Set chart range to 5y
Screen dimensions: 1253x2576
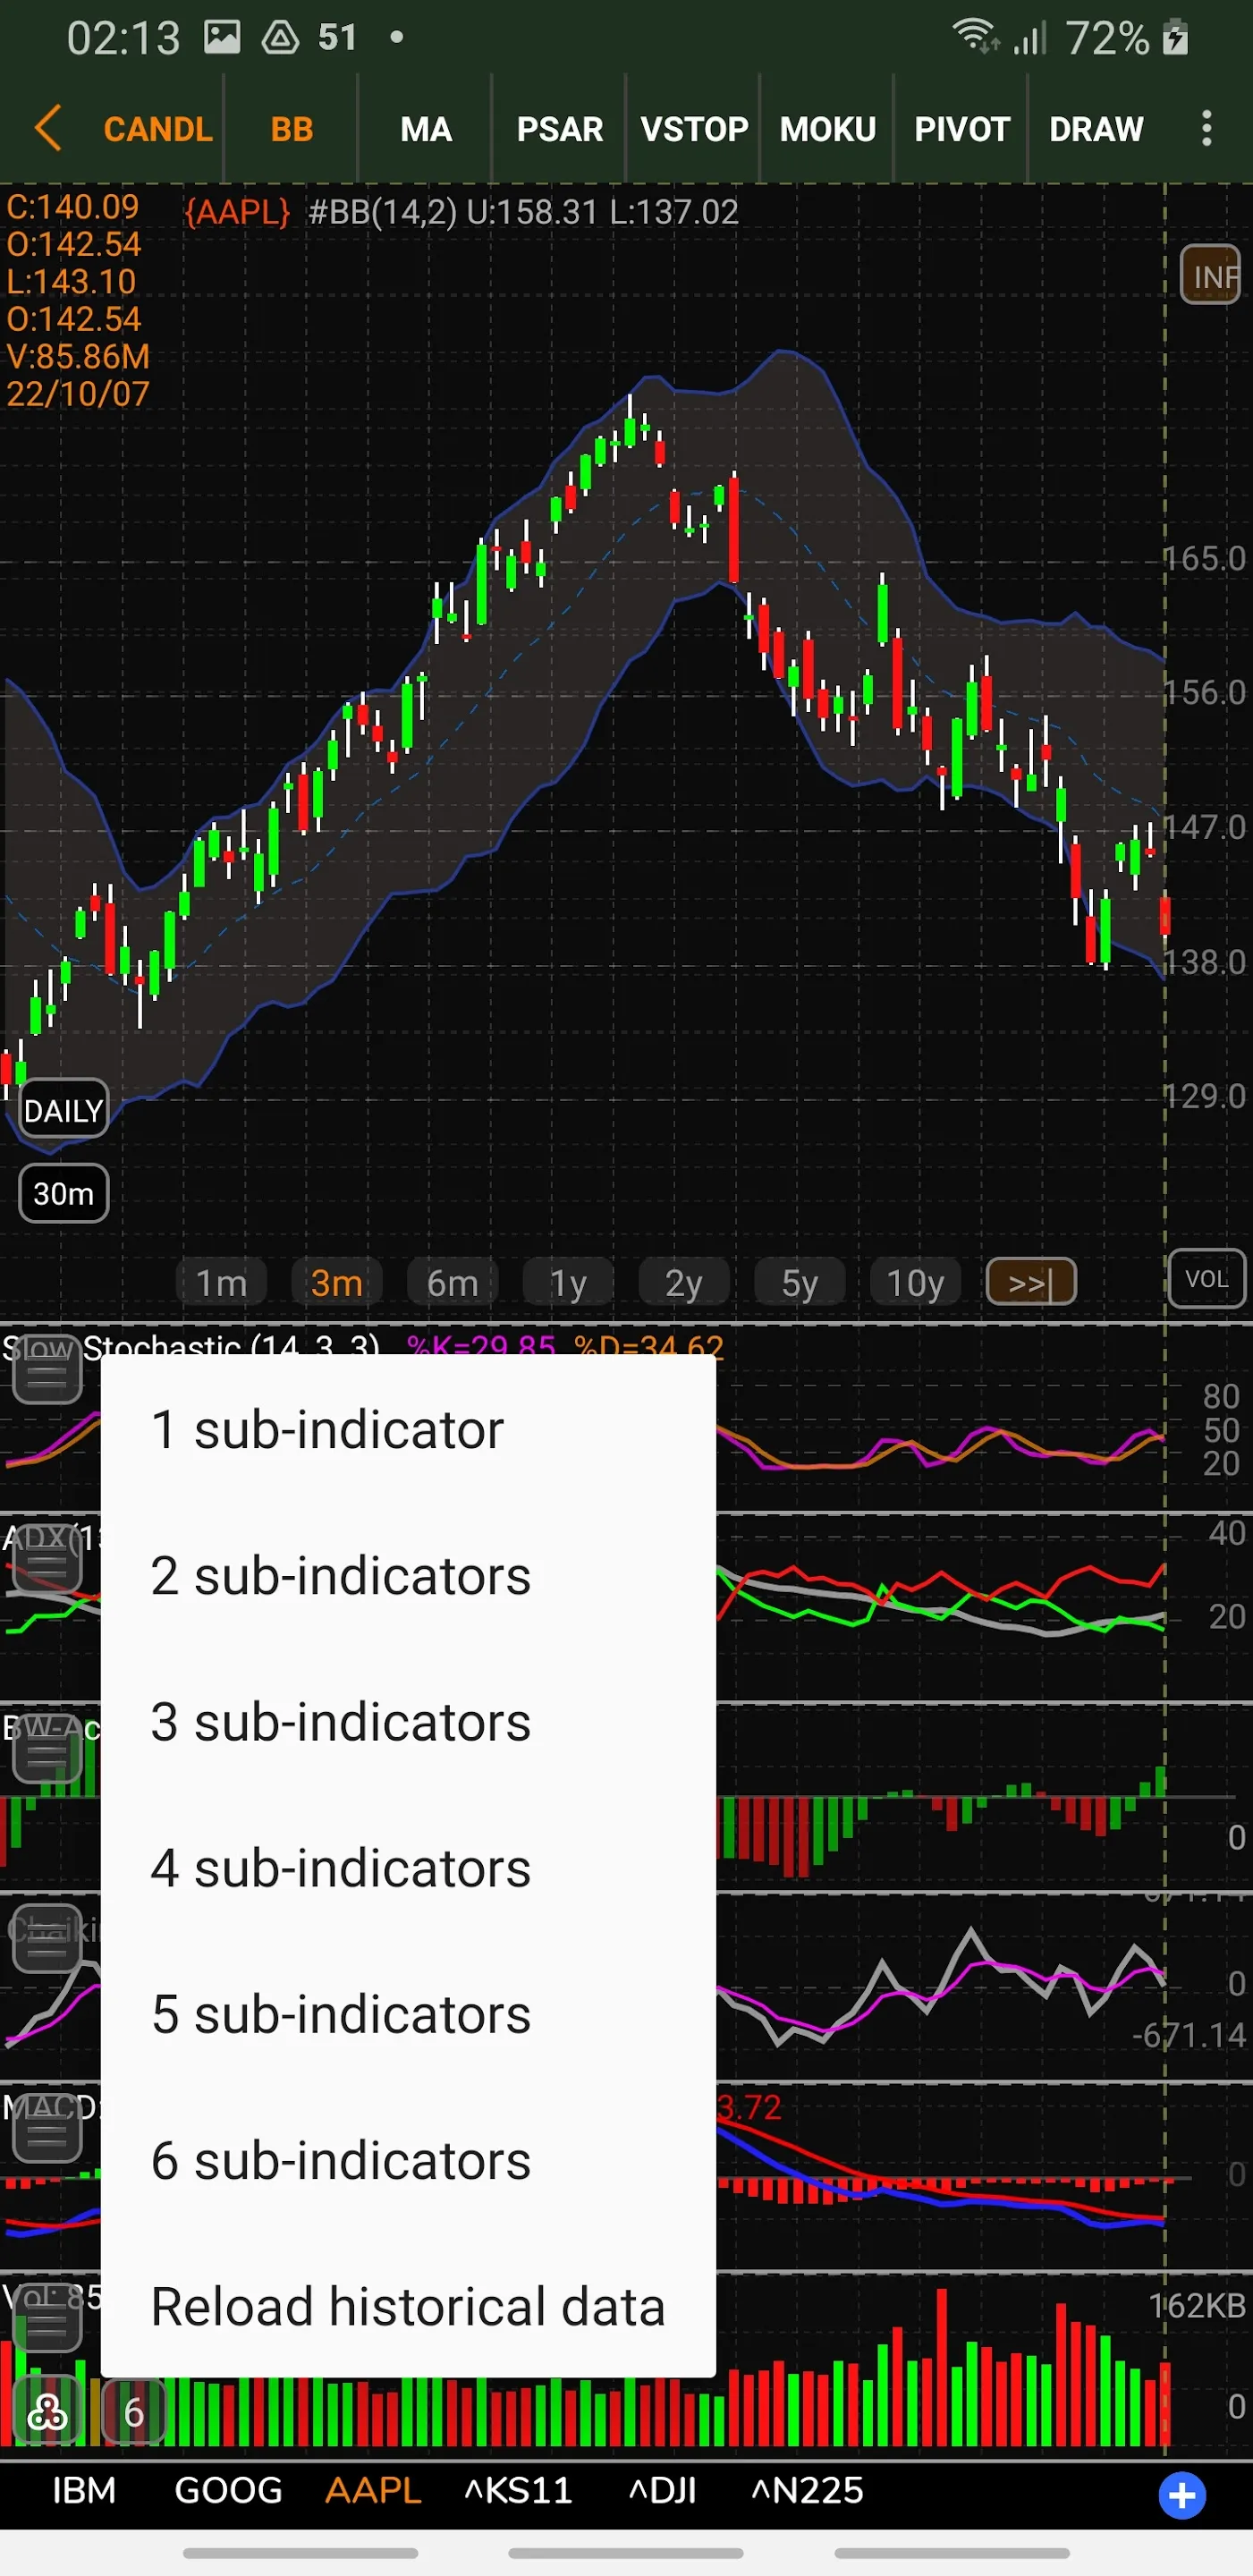(x=800, y=1282)
